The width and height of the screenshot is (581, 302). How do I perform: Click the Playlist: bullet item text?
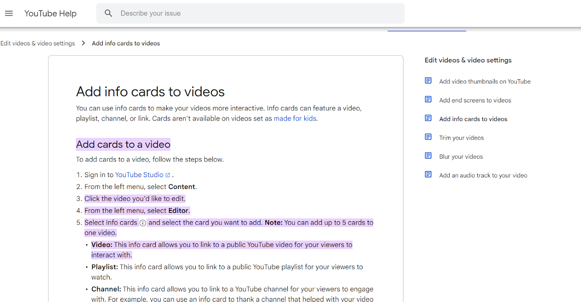pos(227,272)
